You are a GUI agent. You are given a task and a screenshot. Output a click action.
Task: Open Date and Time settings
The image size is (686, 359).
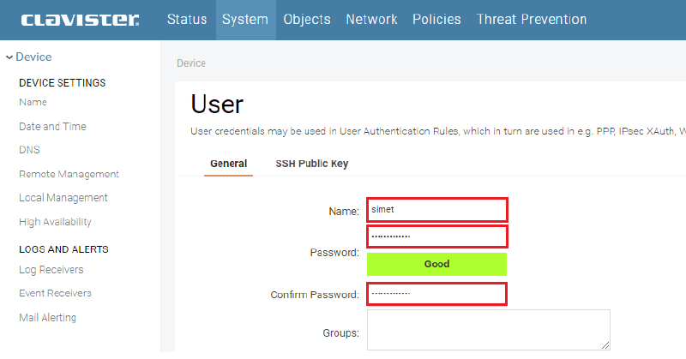coord(52,127)
